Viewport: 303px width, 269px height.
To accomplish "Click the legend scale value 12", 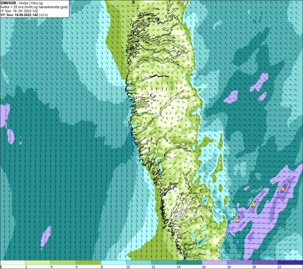I will pos(153,267).
